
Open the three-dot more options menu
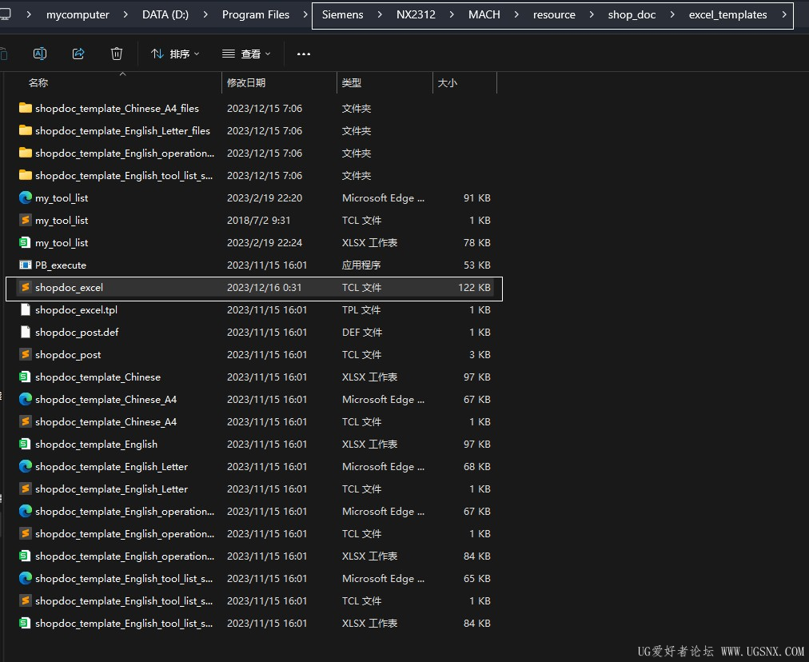point(303,54)
